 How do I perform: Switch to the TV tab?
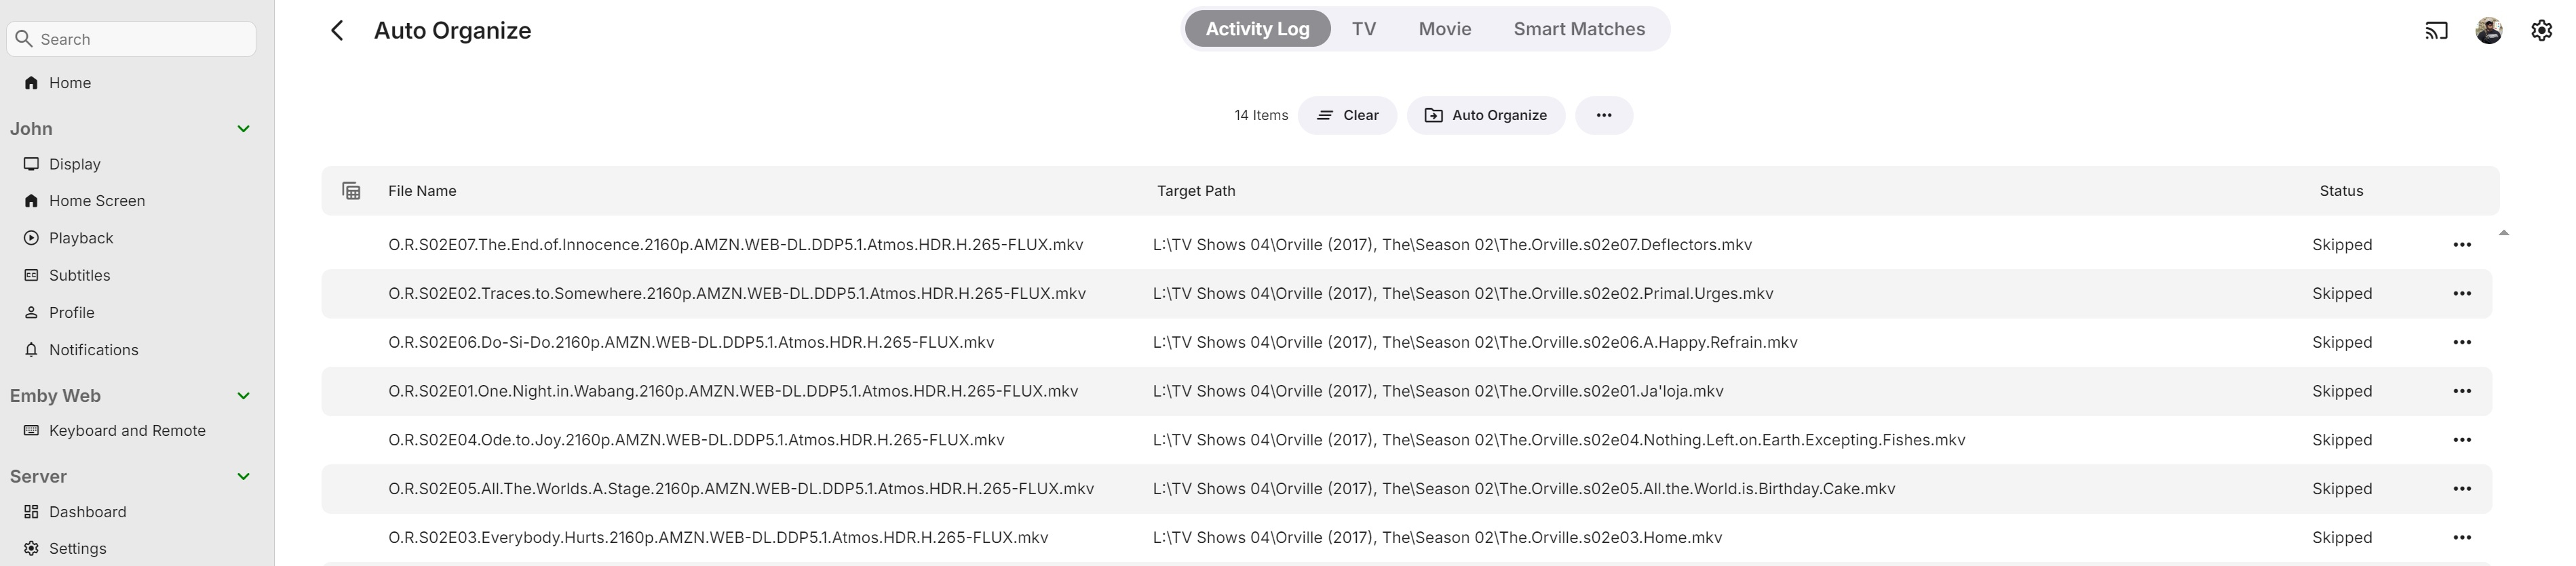pos(1363,29)
